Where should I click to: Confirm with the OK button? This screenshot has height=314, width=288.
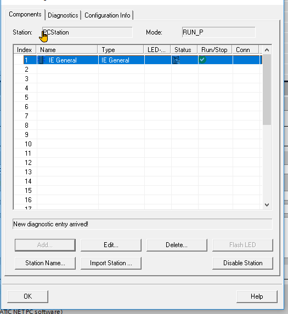point(27,296)
